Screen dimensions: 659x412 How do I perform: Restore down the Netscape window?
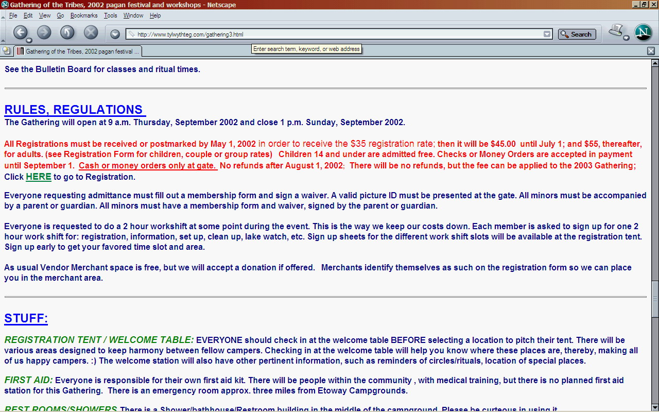tap(644, 5)
